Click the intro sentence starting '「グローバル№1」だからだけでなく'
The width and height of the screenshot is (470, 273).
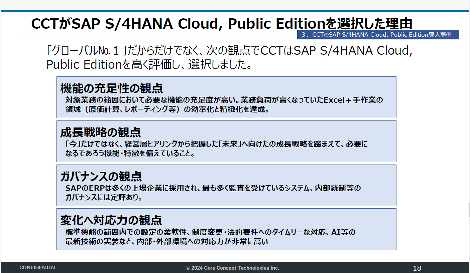click(229, 51)
